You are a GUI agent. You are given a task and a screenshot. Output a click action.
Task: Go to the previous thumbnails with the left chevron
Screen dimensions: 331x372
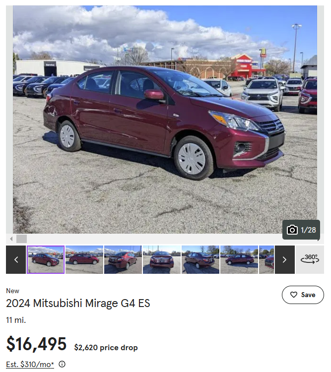click(x=16, y=259)
